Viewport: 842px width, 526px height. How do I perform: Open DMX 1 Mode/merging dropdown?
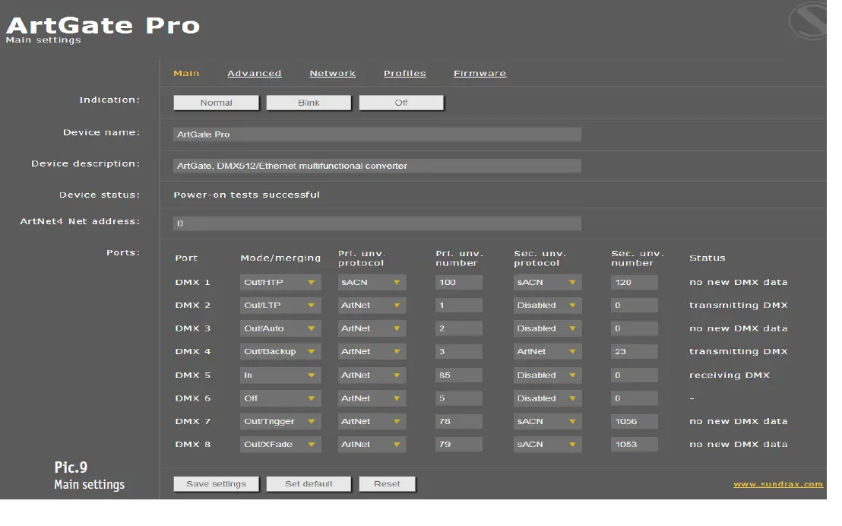(280, 283)
